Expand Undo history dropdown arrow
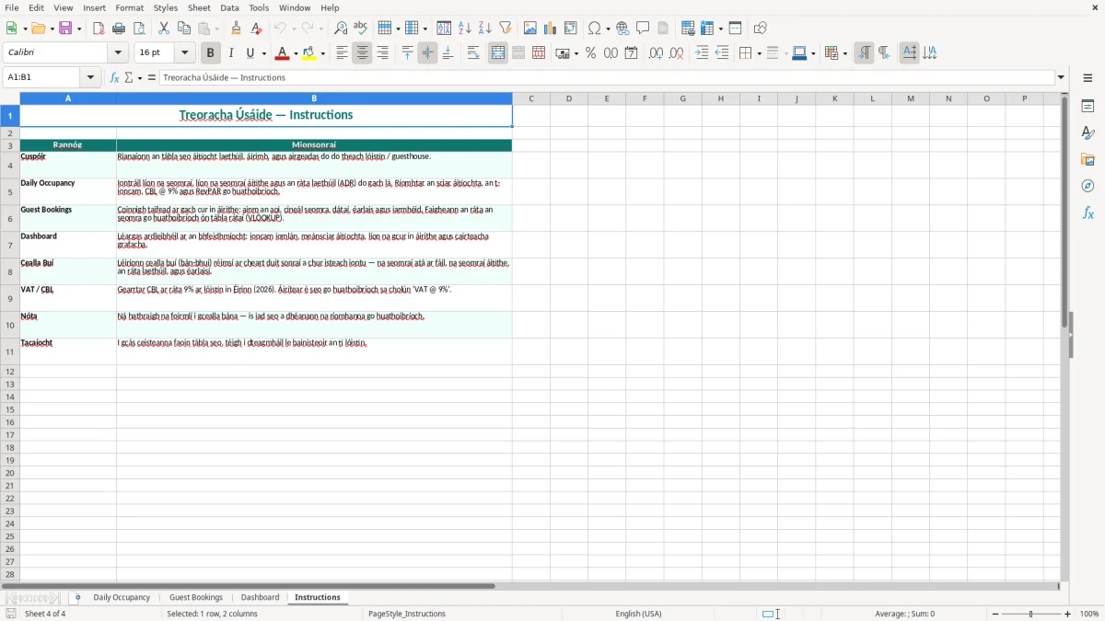The height and width of the screenshot is (621, 1105). pyautogui.click(x=294, y=29)
